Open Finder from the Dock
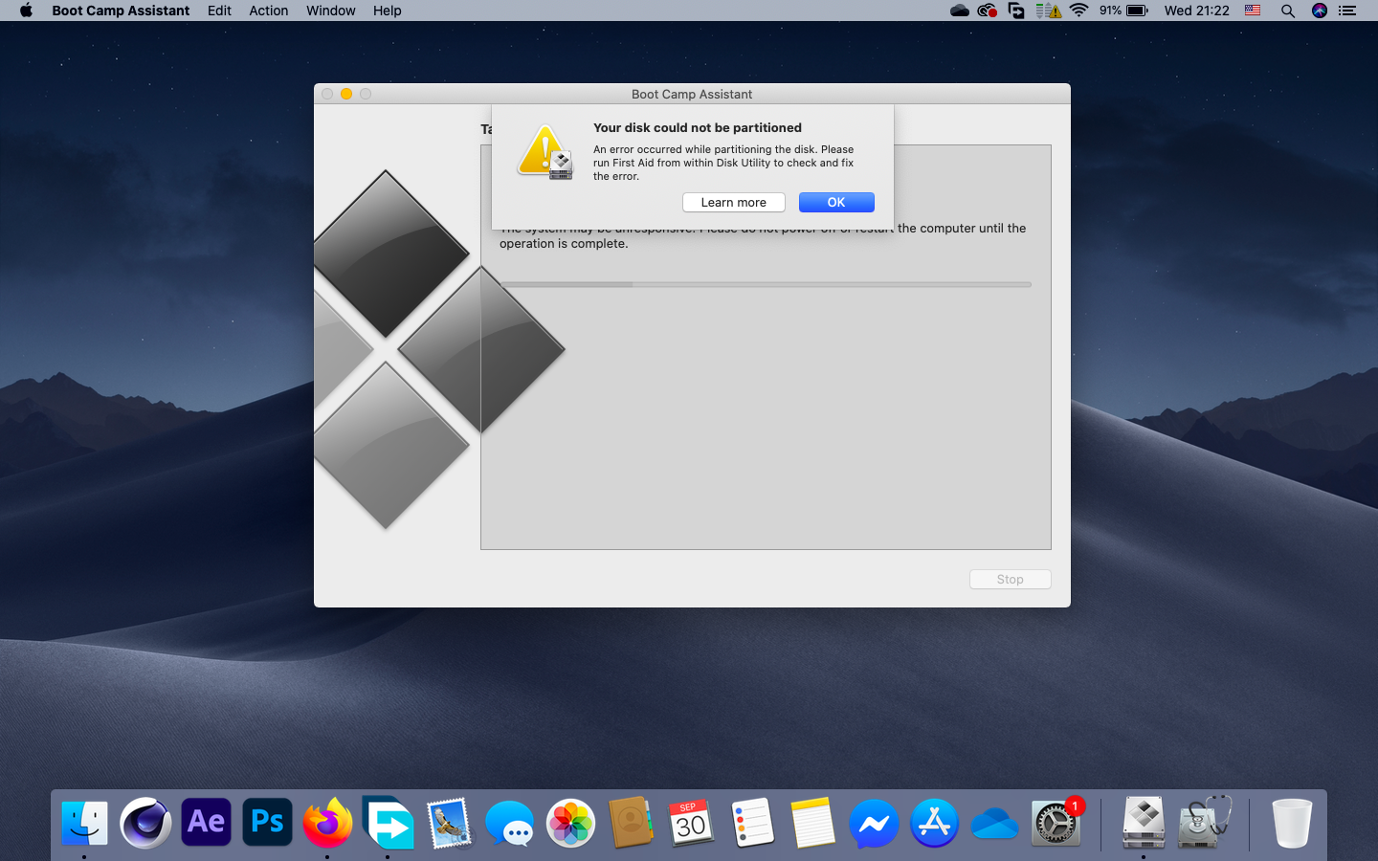 pos(84,823)
